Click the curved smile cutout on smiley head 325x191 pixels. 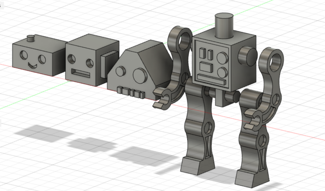pyautogui.click(x=32, y=65)
